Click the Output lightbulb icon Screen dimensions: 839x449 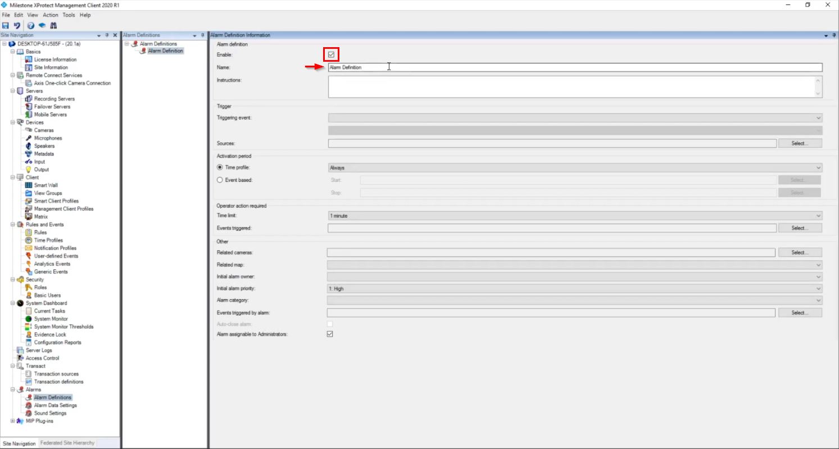point(29,169)
